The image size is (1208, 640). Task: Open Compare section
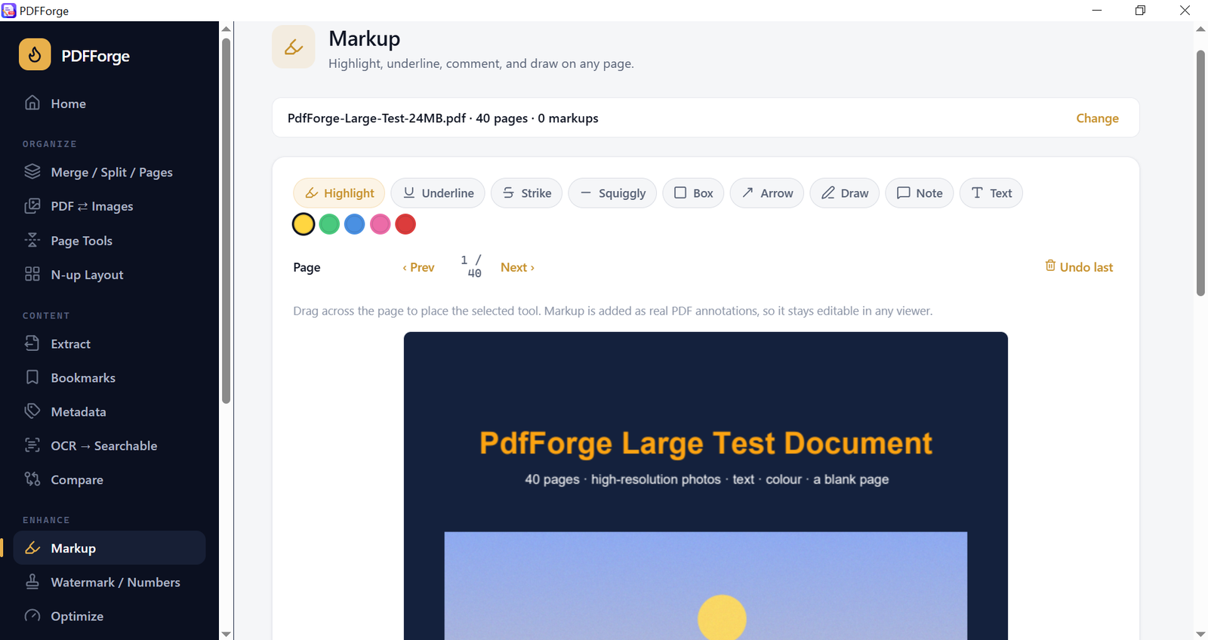109,479
